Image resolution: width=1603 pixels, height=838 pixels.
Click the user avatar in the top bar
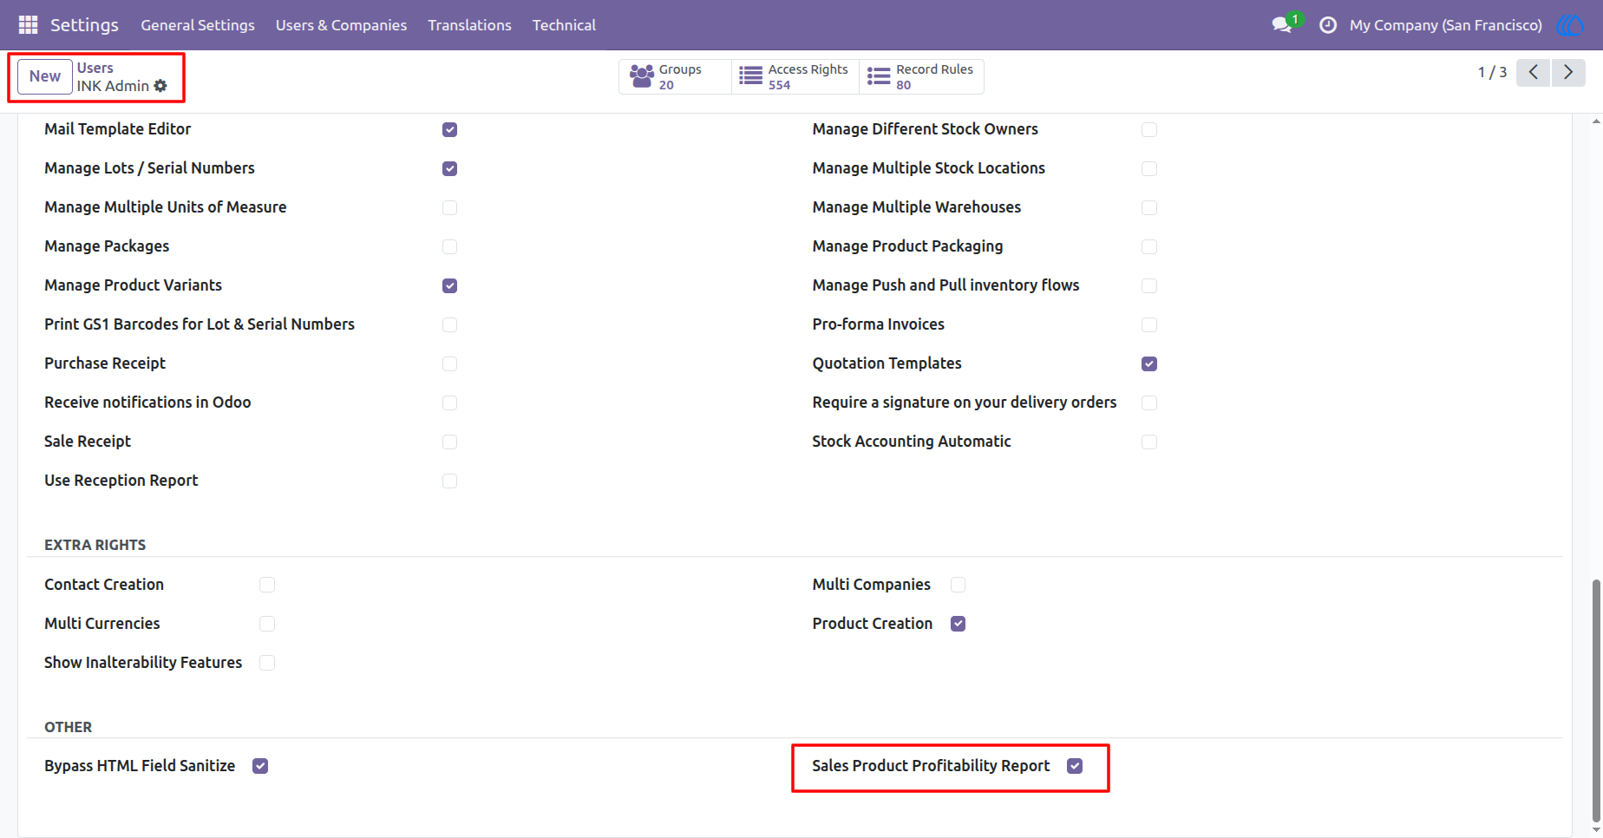click(x=1570, y=25)
